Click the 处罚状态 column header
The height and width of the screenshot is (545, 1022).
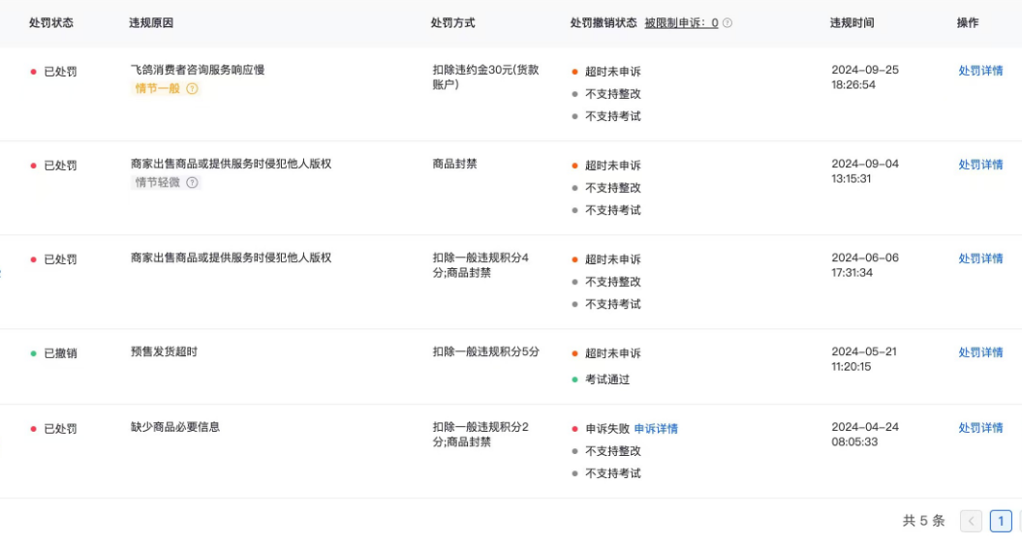pyautogui.click(x=50, y=23)
